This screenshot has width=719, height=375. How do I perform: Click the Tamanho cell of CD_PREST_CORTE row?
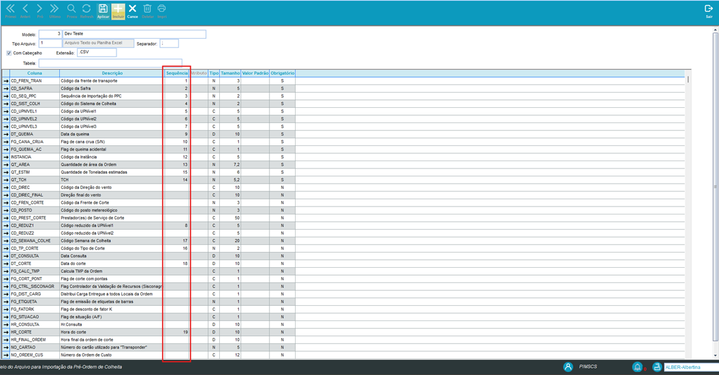(x=230, y=218)
